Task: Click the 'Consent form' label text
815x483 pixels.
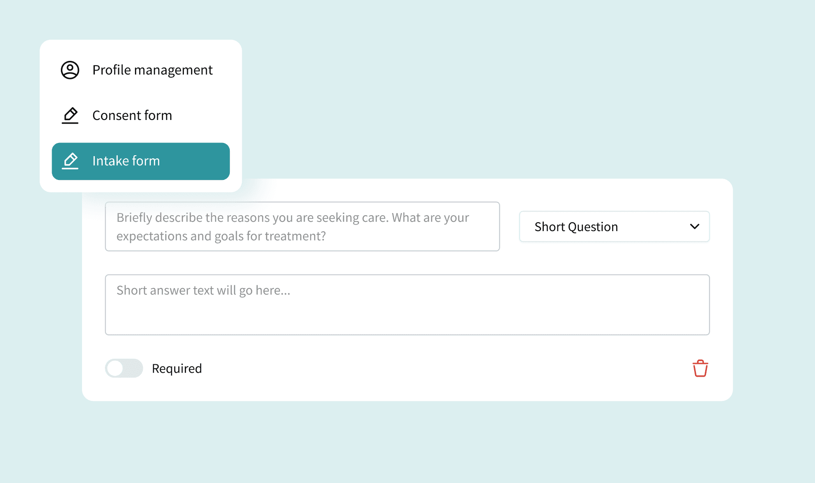Action: coord(132,116)
